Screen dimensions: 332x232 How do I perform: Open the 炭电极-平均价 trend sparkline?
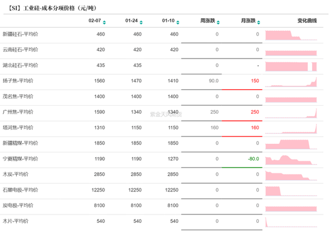coord(291,208)
